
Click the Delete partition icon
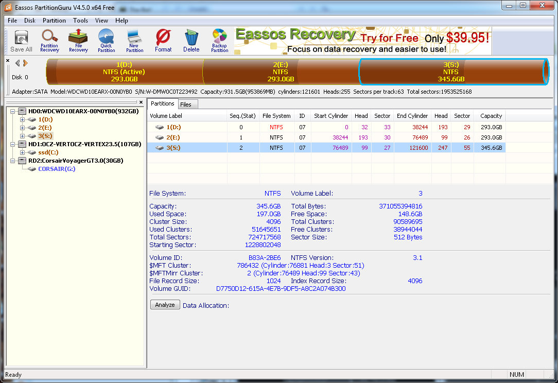(x=191, y=41)
